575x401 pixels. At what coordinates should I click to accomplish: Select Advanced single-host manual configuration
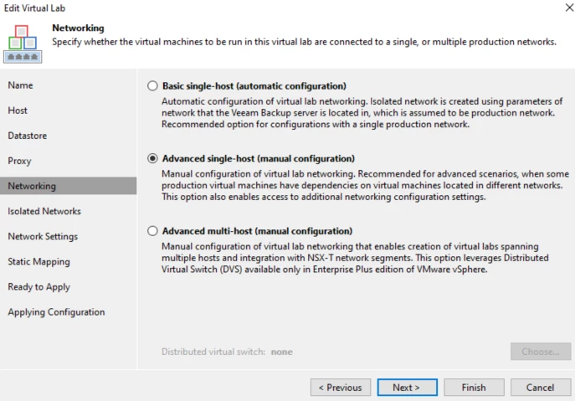152,158
